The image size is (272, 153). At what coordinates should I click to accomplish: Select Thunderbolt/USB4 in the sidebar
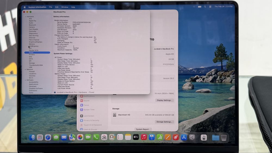click(x=36, y=65)
